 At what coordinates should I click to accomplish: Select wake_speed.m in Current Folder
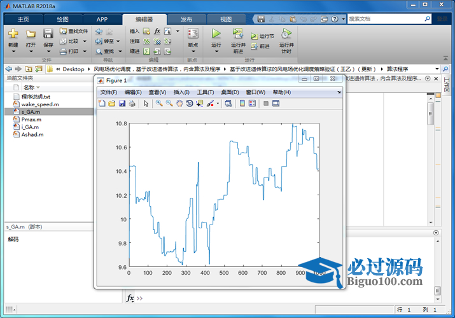tap(39, 104)
